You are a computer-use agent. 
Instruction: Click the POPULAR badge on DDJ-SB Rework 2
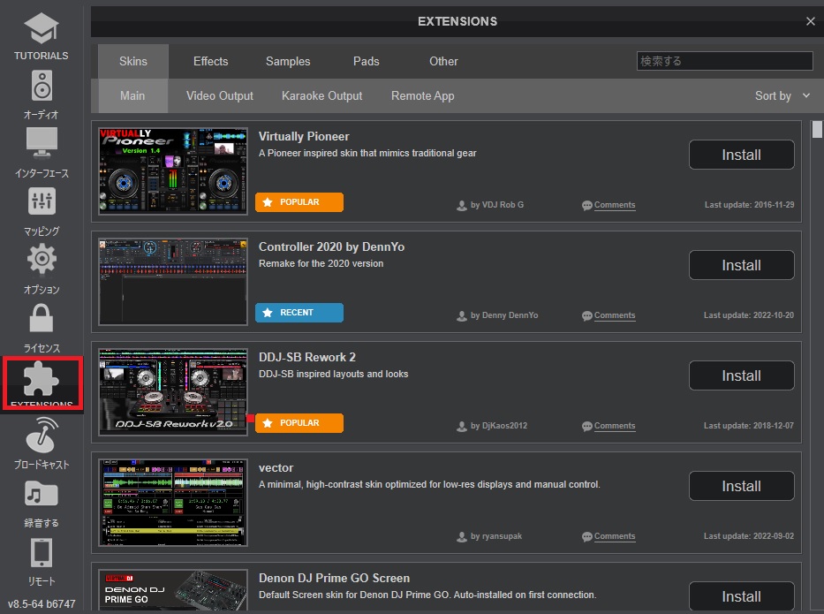(299, 423)
